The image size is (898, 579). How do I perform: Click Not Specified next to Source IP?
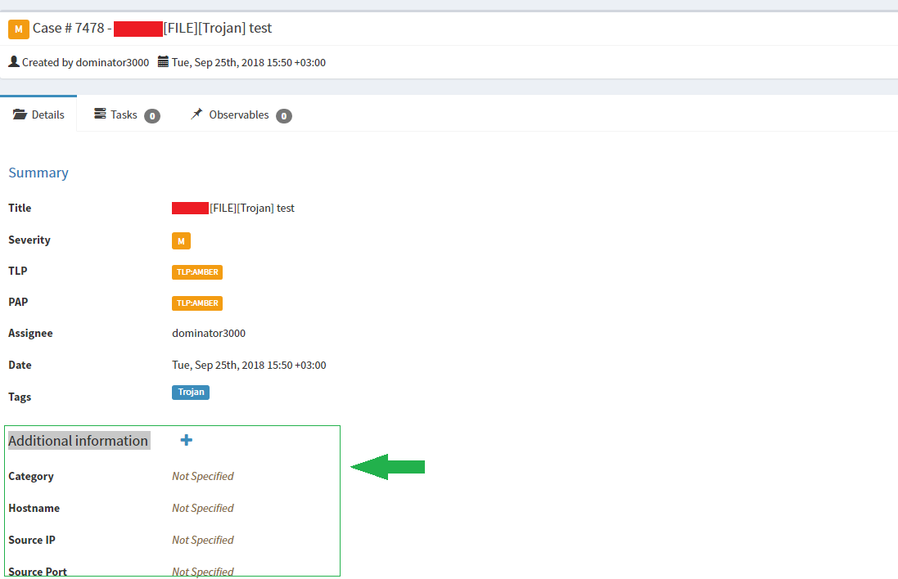point(202,540)
